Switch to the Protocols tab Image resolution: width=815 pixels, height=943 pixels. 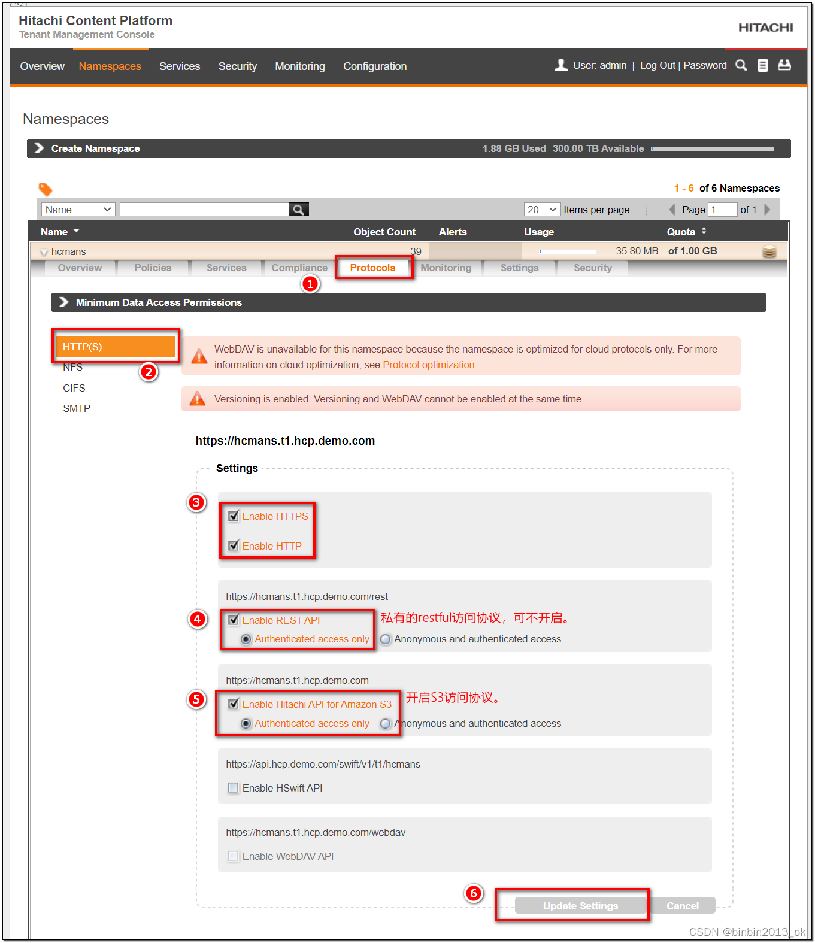click(373, 268)
